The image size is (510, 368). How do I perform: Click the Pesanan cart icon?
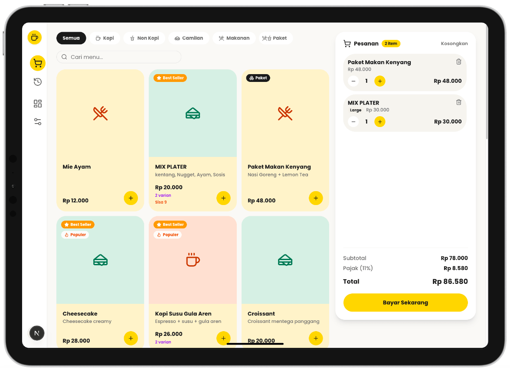tap(347, 43)
